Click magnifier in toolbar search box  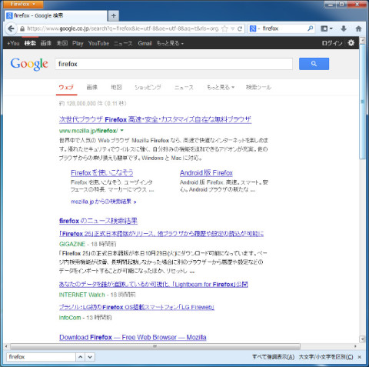pos(311,28)
